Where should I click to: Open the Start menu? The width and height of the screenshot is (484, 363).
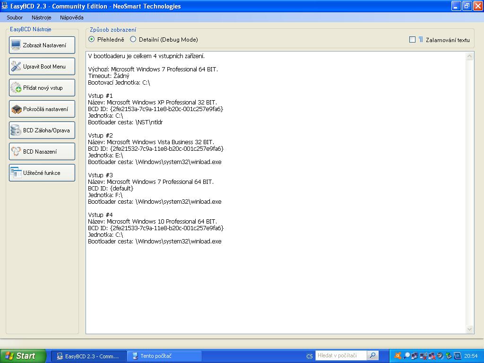(23, 356)
